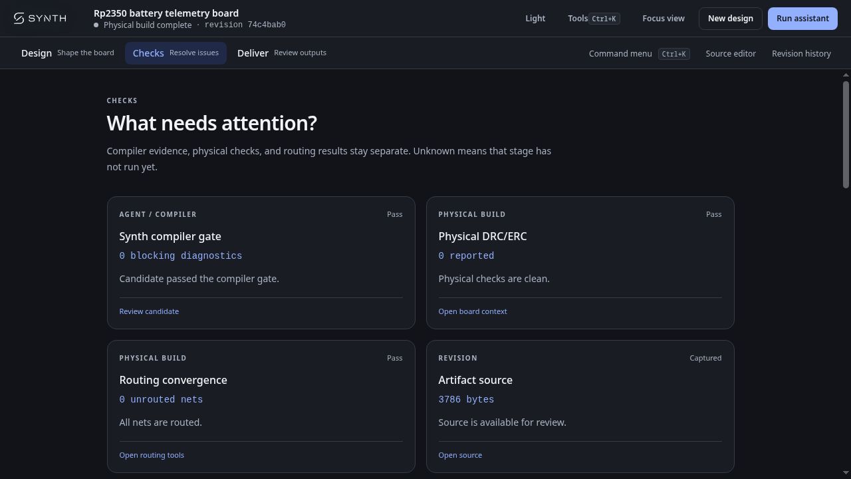Screen dimensions: 851x479
Task: Open routing tools link
Action: (152, 455)
